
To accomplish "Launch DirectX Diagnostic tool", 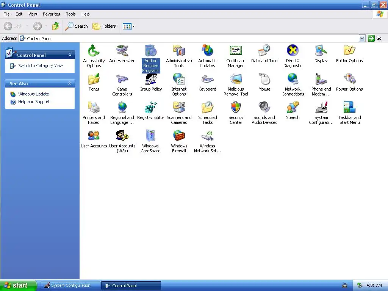I will coord(293,56).
